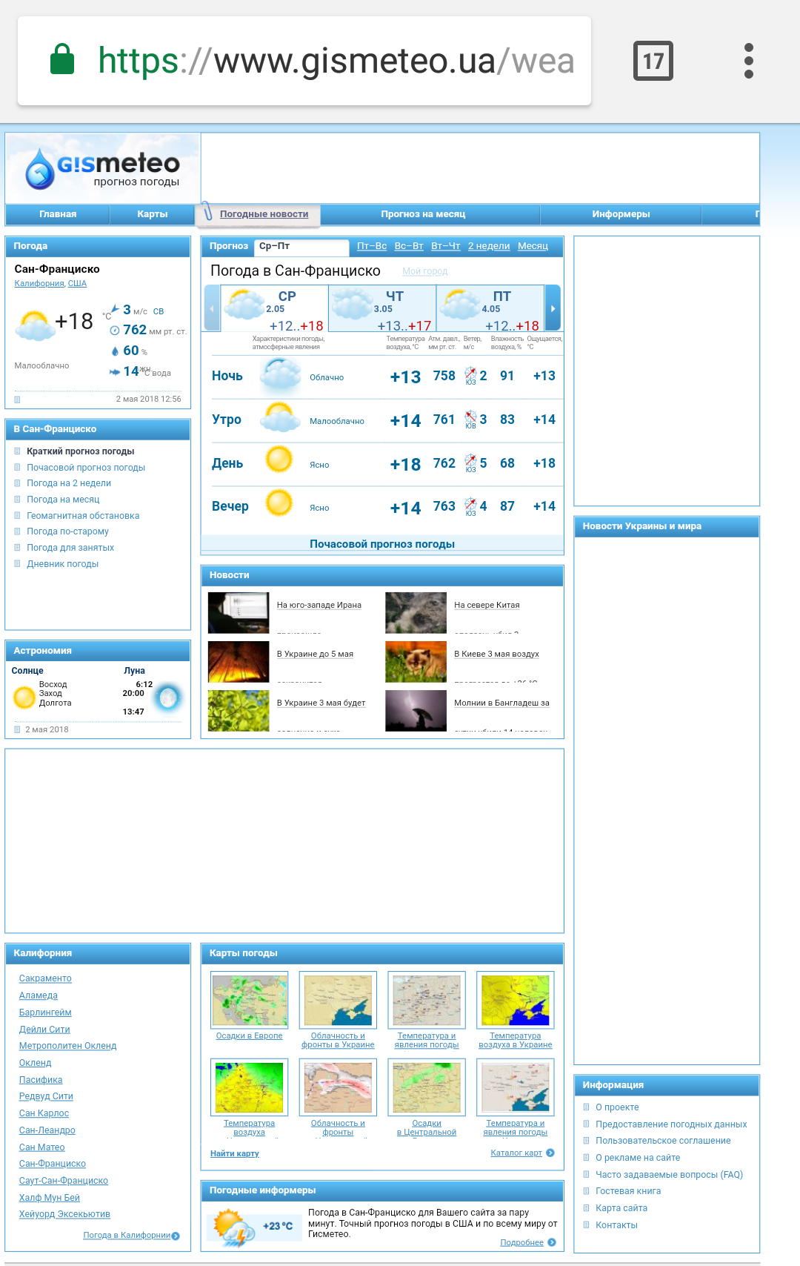800x1266 pixels.
Task: Click the День clear sun icon
Action: coord(279,460)
